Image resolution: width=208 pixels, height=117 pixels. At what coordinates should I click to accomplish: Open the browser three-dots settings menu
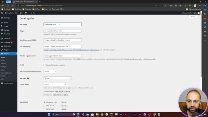(x=200, y=6)
